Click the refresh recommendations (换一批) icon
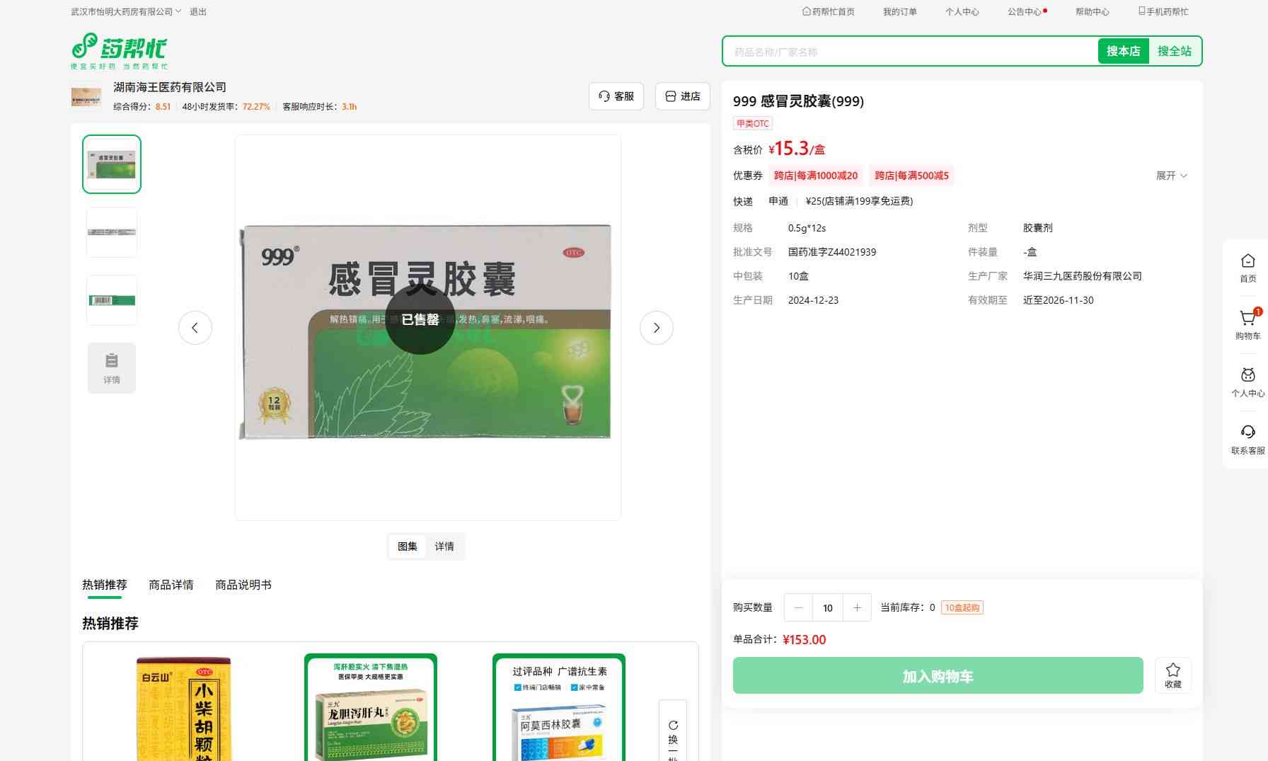The height and width of the screenshot is (761, 1268). (673, 726)
